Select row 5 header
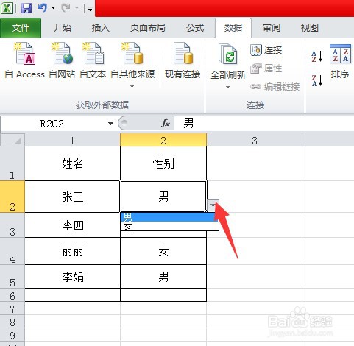Screen dimensions: 354x346 [x=13, y=276]
